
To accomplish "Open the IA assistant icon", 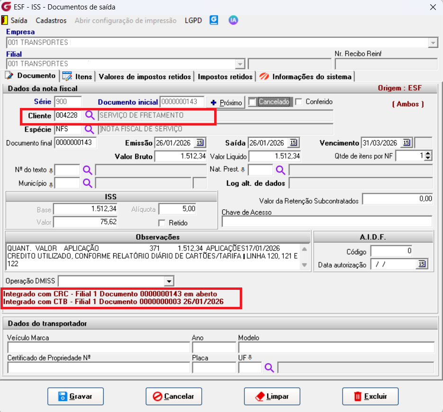I will click(x=233, y=20).
